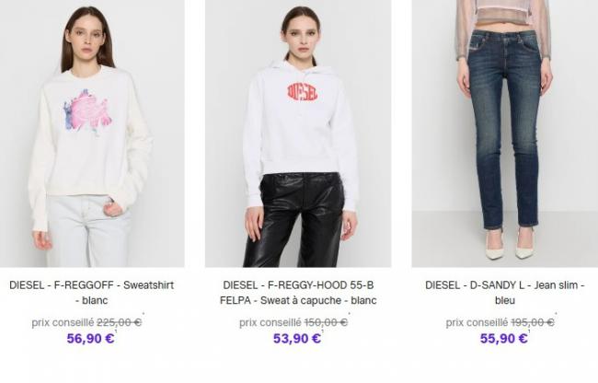Click the asterisk next to 195,00 €
Screen dimensions: 598x383
(556, 314)
